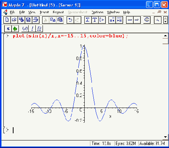Click the magnifier zoom icon in the toolbar

coord(157,20)
